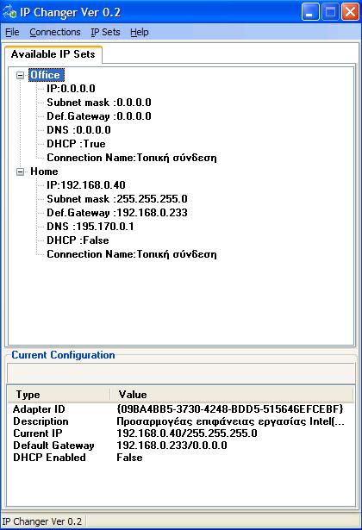Minimize the IP Changer window

[310, 13]
